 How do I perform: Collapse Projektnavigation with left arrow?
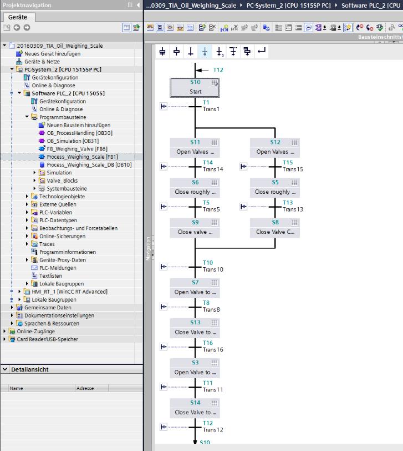pyautogui.click(x=138, y=5)
